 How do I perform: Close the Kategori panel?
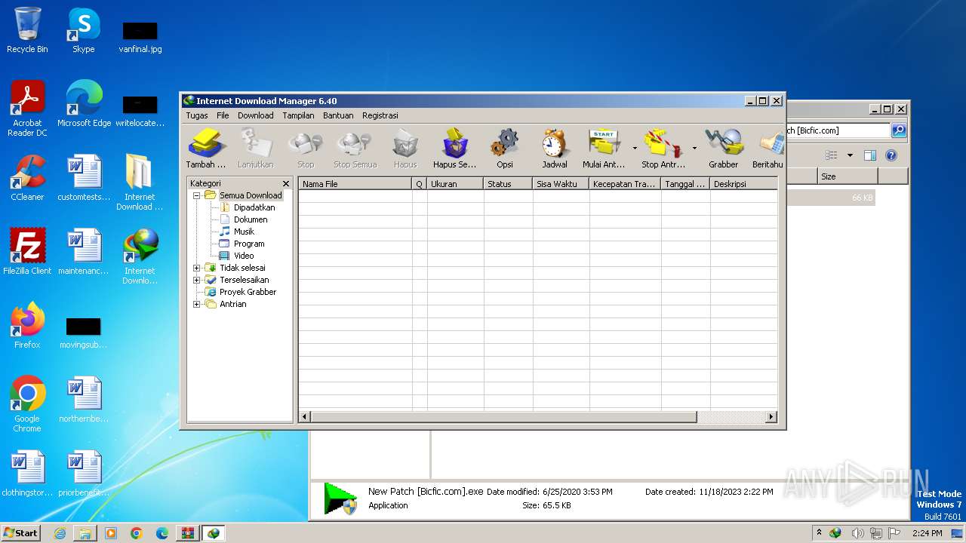[x=286, y=183]
